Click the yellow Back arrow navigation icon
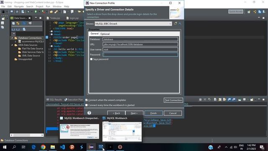Image resolution: width=268 pixels, height=151 pixels. click(x=79, y=12)
